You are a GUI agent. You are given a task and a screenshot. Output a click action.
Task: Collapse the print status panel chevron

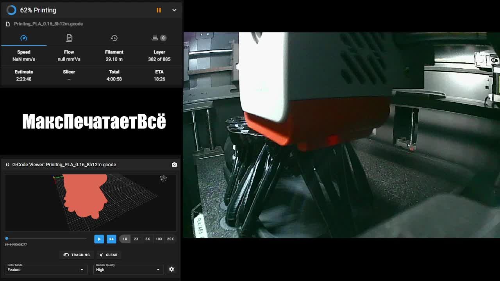174,10
